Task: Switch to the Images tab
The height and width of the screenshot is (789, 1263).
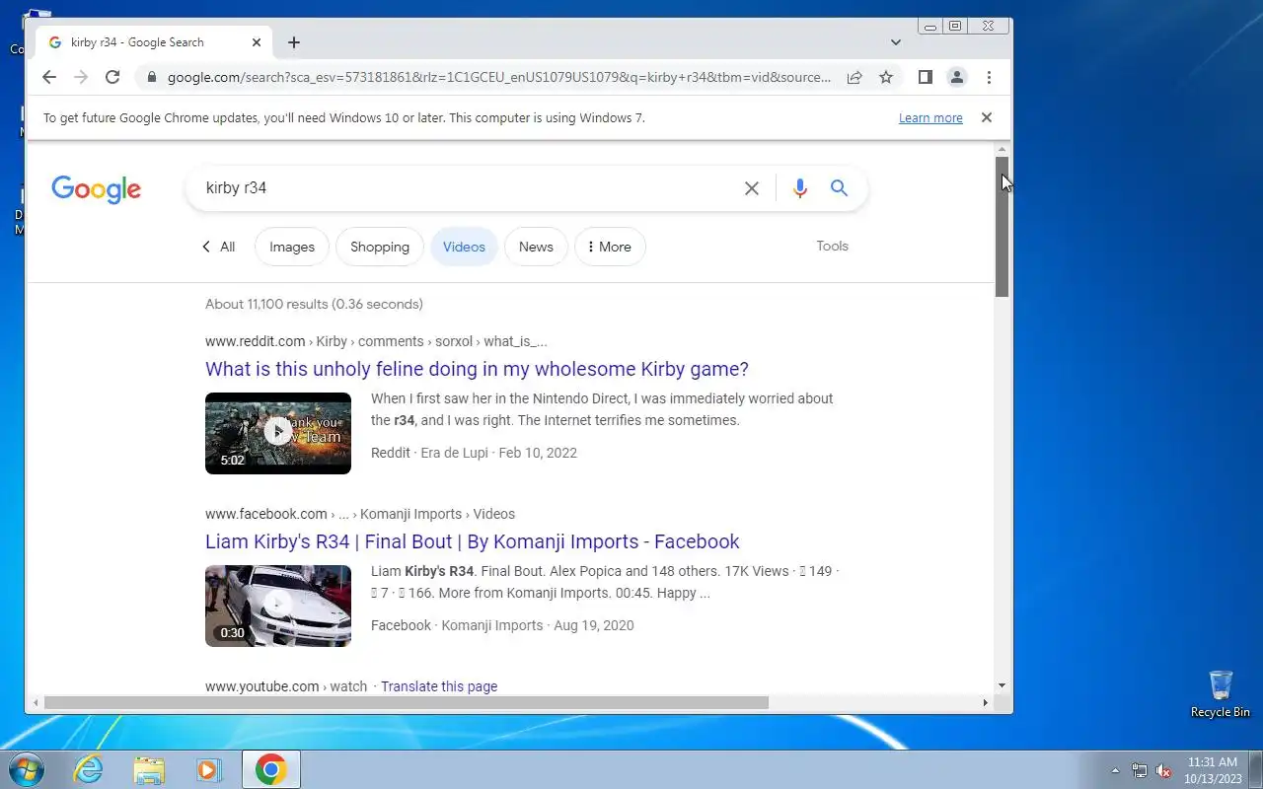Action: pos(292,247)
